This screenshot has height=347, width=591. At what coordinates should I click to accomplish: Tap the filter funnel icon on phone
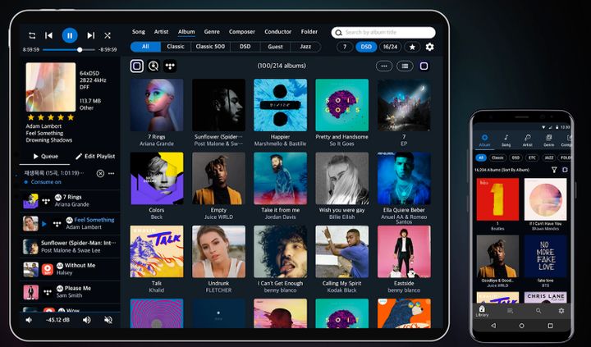[553, 170]
